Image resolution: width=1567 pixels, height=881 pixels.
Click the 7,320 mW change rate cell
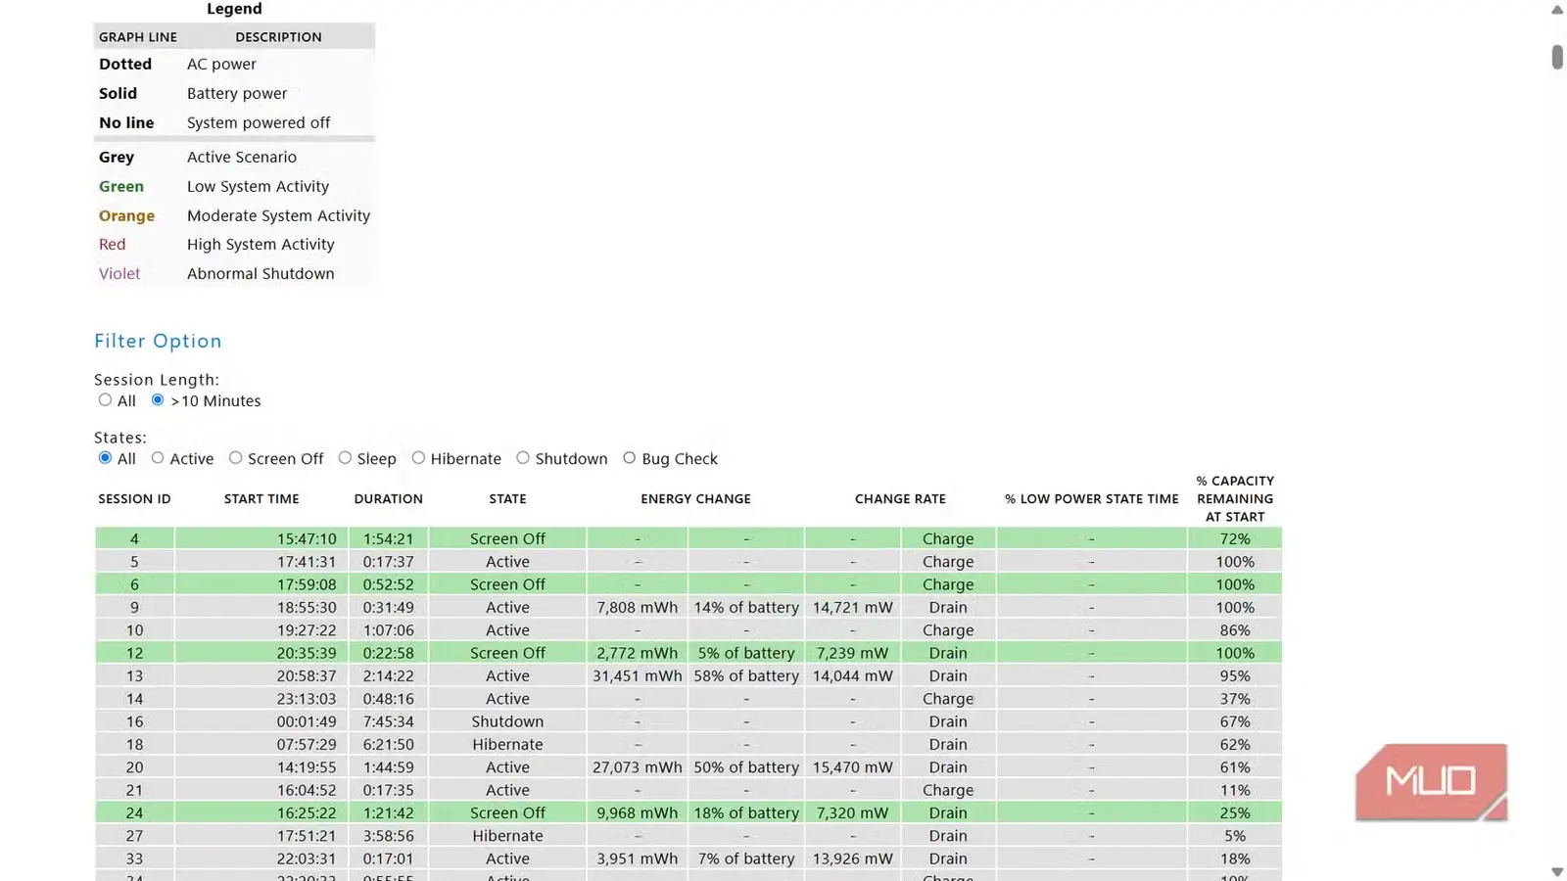coord(853,813)
